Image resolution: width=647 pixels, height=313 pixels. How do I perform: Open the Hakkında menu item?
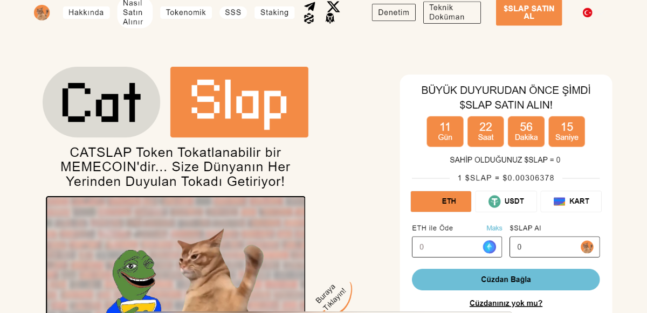[x=86, y=12]
